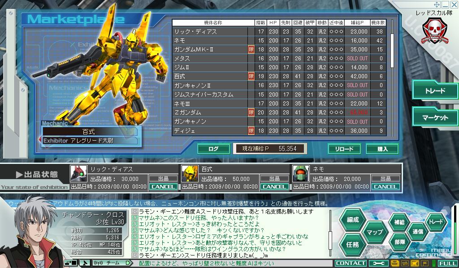Open the 編成 hexagon menu button
Image resolution: width=459 pixels, height=268 pixels.
(353, 220)
